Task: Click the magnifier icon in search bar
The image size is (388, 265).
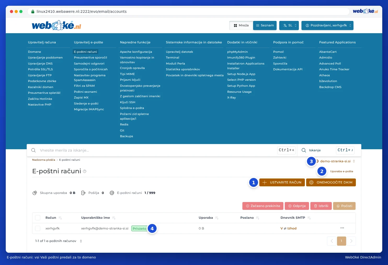Action: click(33, 150)
